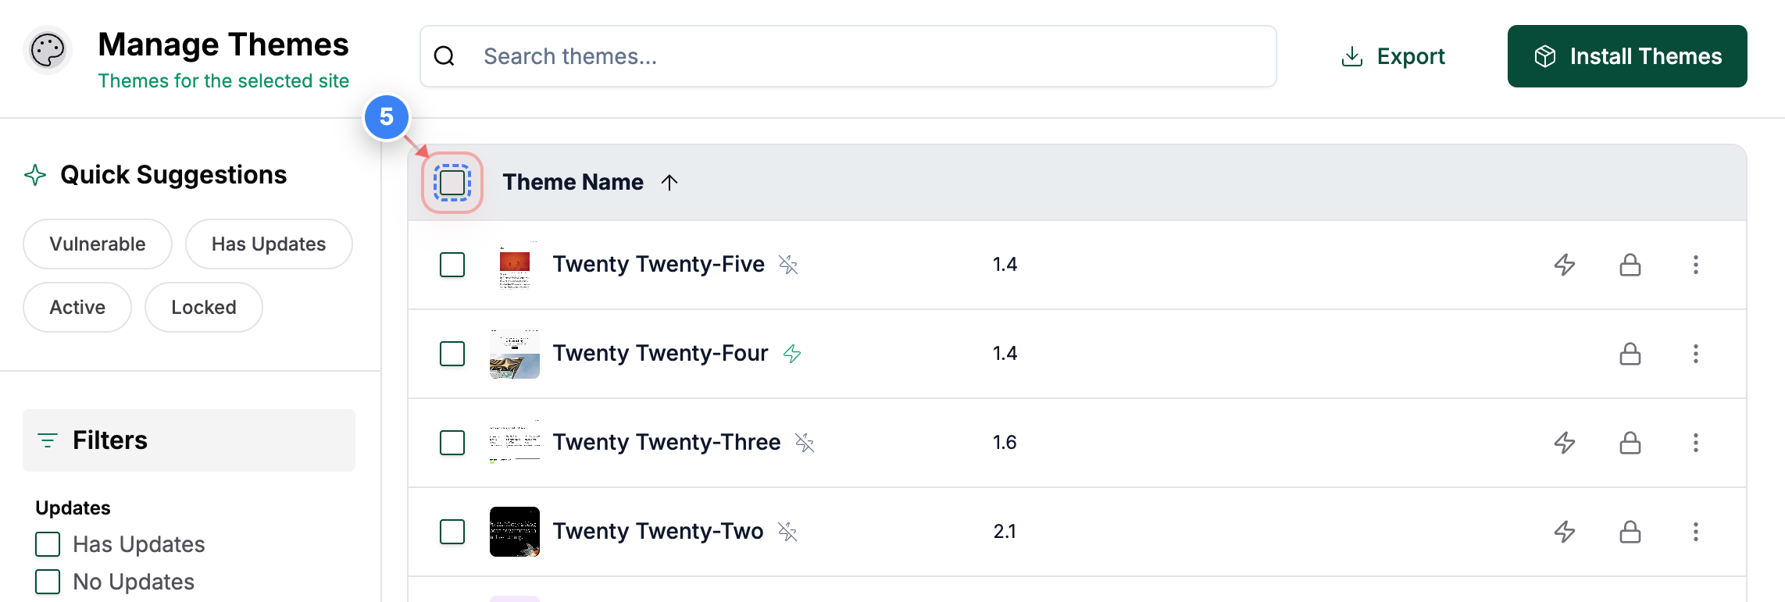
Task: Click the Export link
Action: [x=1411, y=55]
